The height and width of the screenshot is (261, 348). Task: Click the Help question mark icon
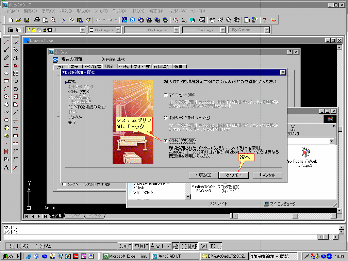(x=265, y=20)
